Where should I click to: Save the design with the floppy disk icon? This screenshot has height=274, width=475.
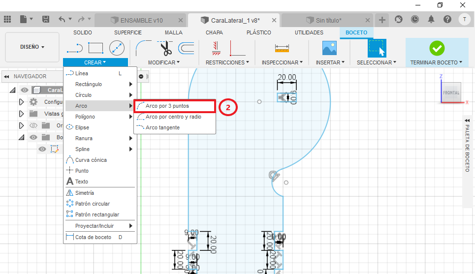(46, 19)
